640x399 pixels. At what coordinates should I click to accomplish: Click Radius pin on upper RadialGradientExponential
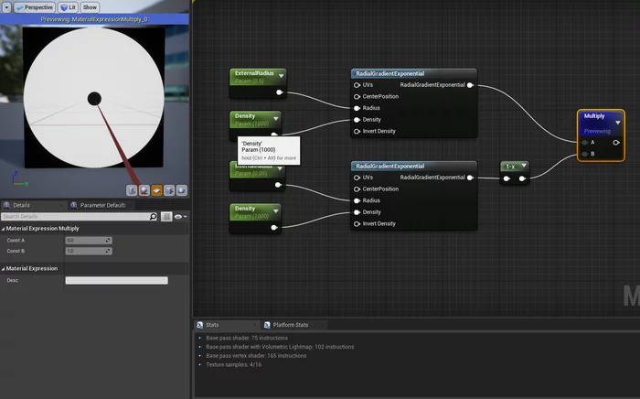tap(357, 108)
